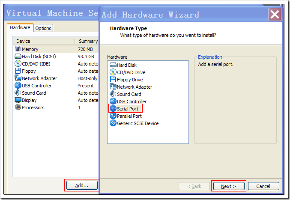290x200 pixels.
Task: Select the Processors device label
Action: [33, 107]
